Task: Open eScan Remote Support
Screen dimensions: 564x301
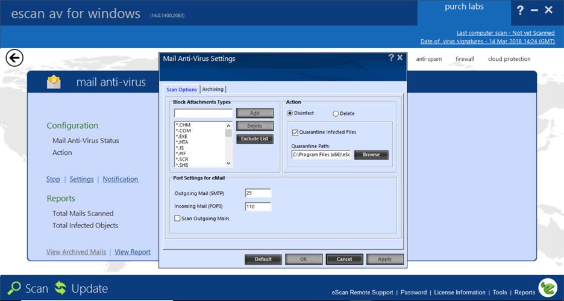Action: [x=362, y=293]
